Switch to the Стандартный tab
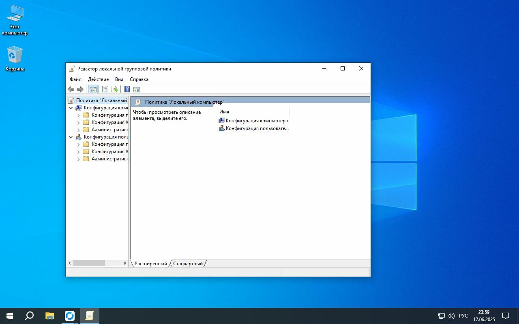Viewport: 519px width, 324px height. 188,264
